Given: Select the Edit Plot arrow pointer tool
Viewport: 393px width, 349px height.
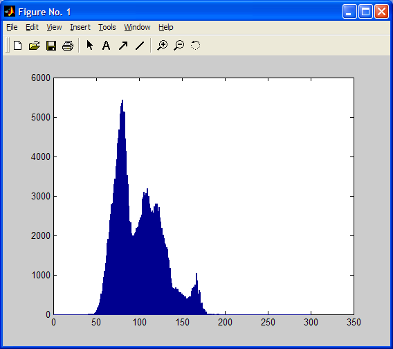Looking at the screenshot, I should click(89, 46).
